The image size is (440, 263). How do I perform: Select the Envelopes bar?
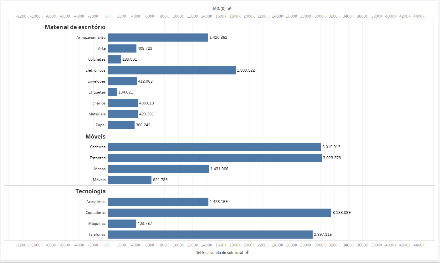click(122, 81)
